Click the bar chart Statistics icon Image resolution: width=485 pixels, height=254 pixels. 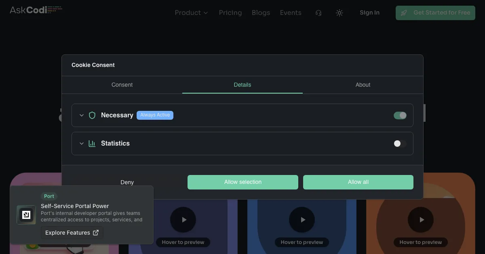coord(92,144)
